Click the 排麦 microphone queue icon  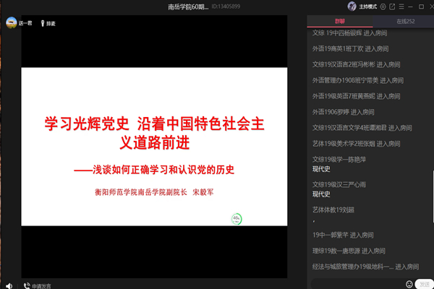(41, 23)
